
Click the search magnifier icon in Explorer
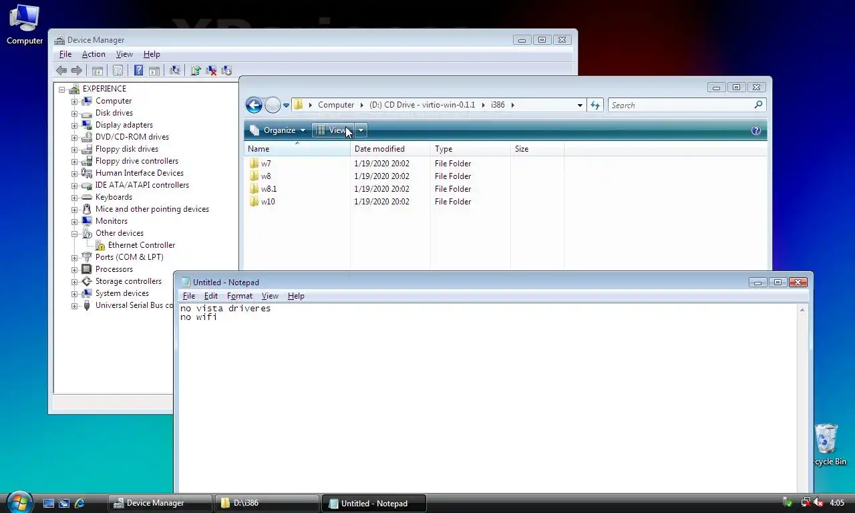pos(758,105)
